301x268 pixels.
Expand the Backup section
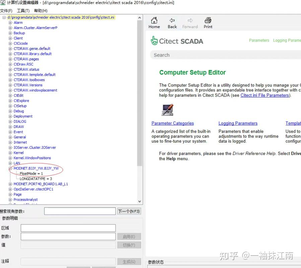[10, 33]
